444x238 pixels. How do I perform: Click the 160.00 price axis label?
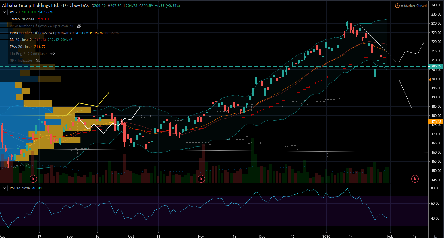[436, 152]
